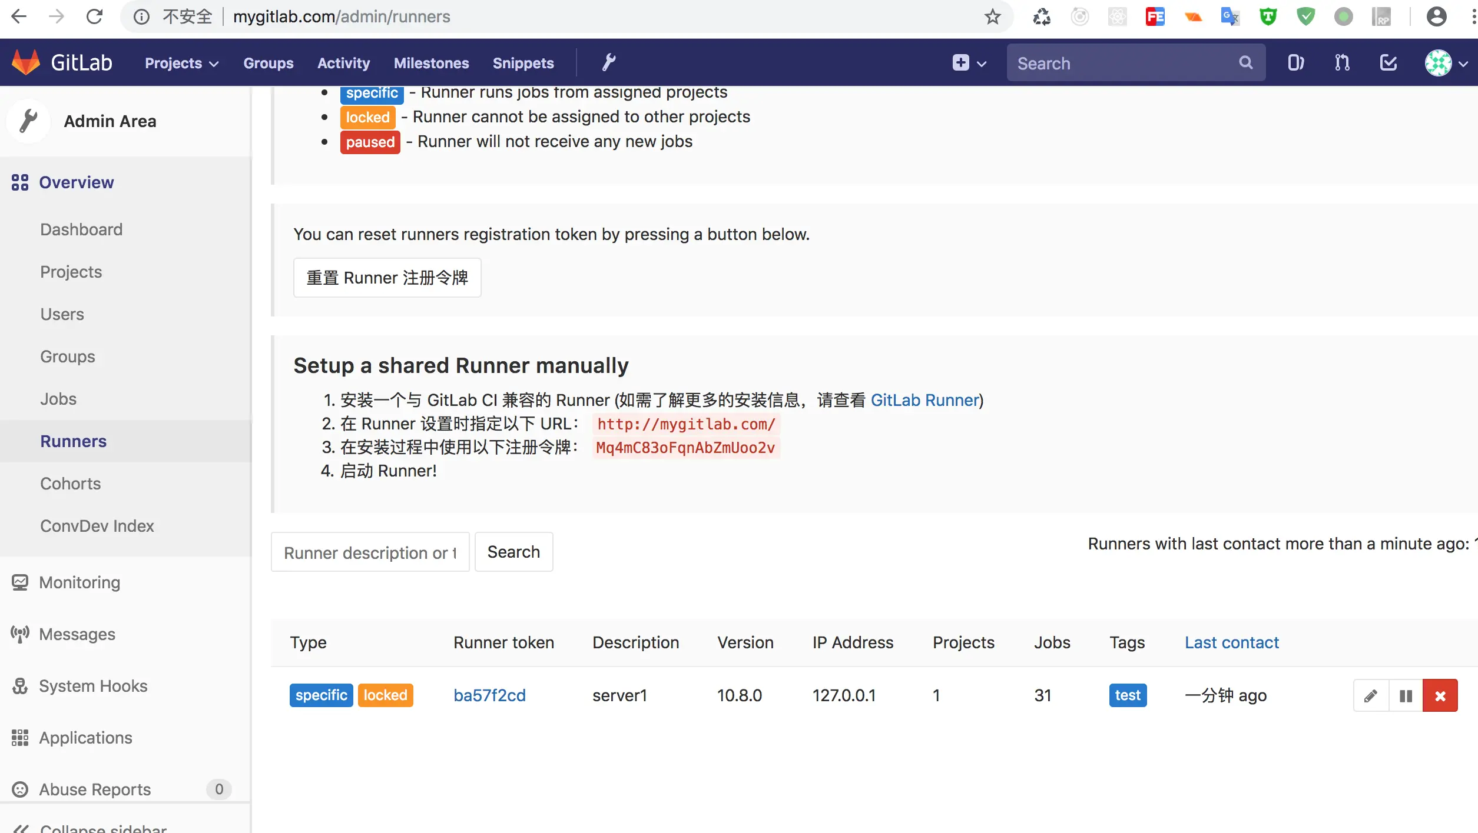Open the new item plus dropdown
The width and height of the screenshot is (1478, 833).
click(x=969, y=63)
